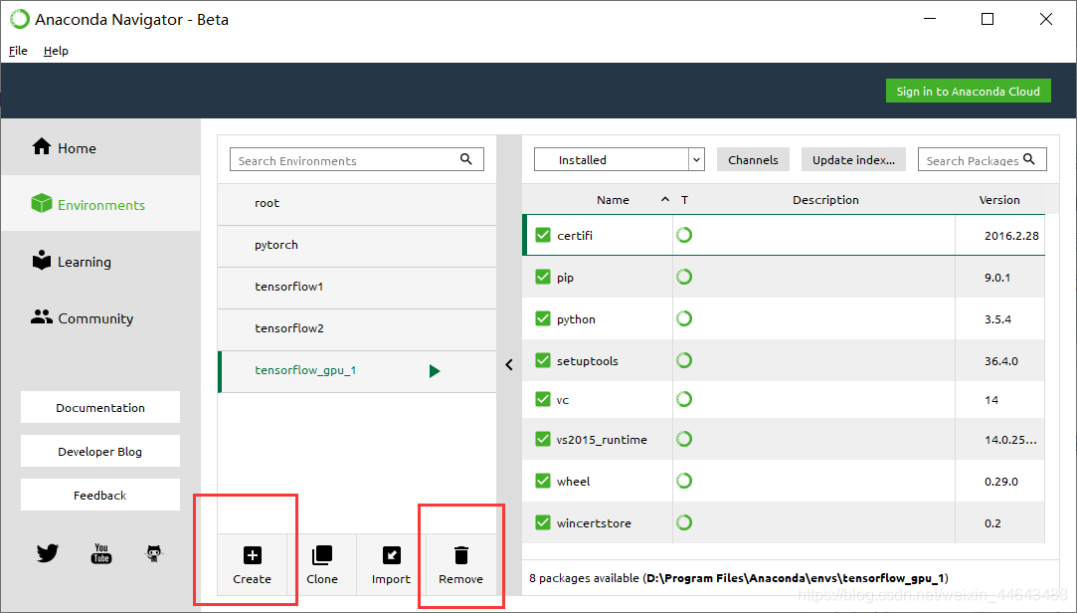Toggle the wincertstore package checkbox

[543, 522]
